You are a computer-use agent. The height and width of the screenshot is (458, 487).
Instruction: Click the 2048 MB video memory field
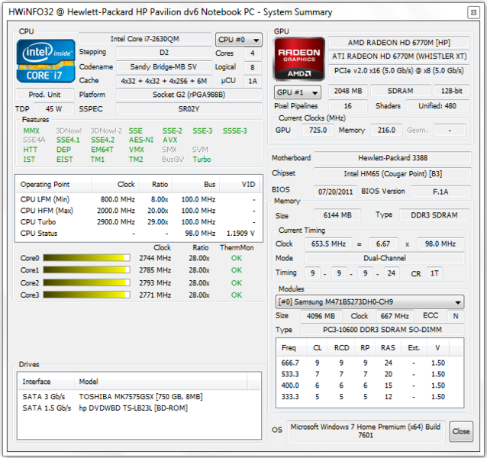pyautogui.click(x=348, y=91)
